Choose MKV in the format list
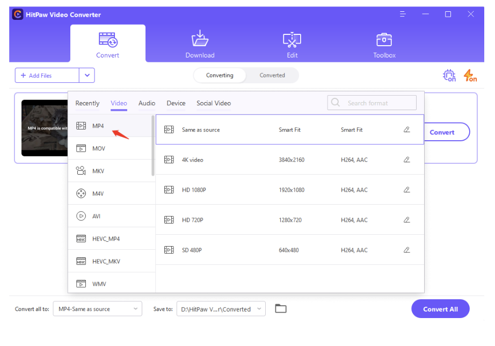The width and height of the screenshot is (495, 346). click(110, 171)
